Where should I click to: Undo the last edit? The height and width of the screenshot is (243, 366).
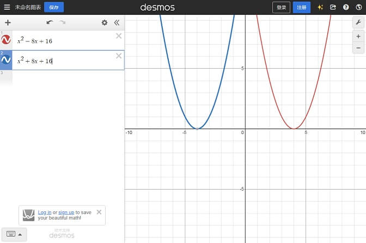point(50,22)
